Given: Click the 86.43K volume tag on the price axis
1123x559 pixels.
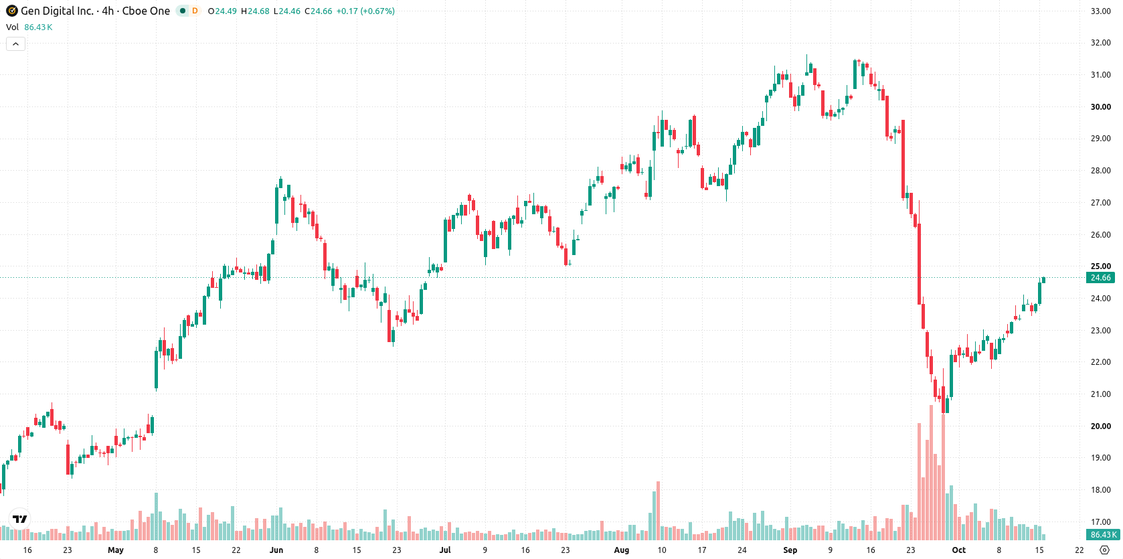Looking at the screenshot, I should coord(1103,535).
